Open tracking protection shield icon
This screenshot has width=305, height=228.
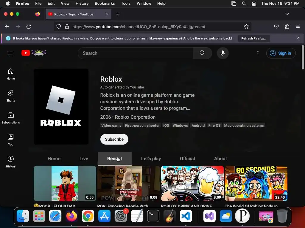(x=59, y=26)
